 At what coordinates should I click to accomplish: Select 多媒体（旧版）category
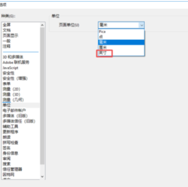tap(15, 116)
